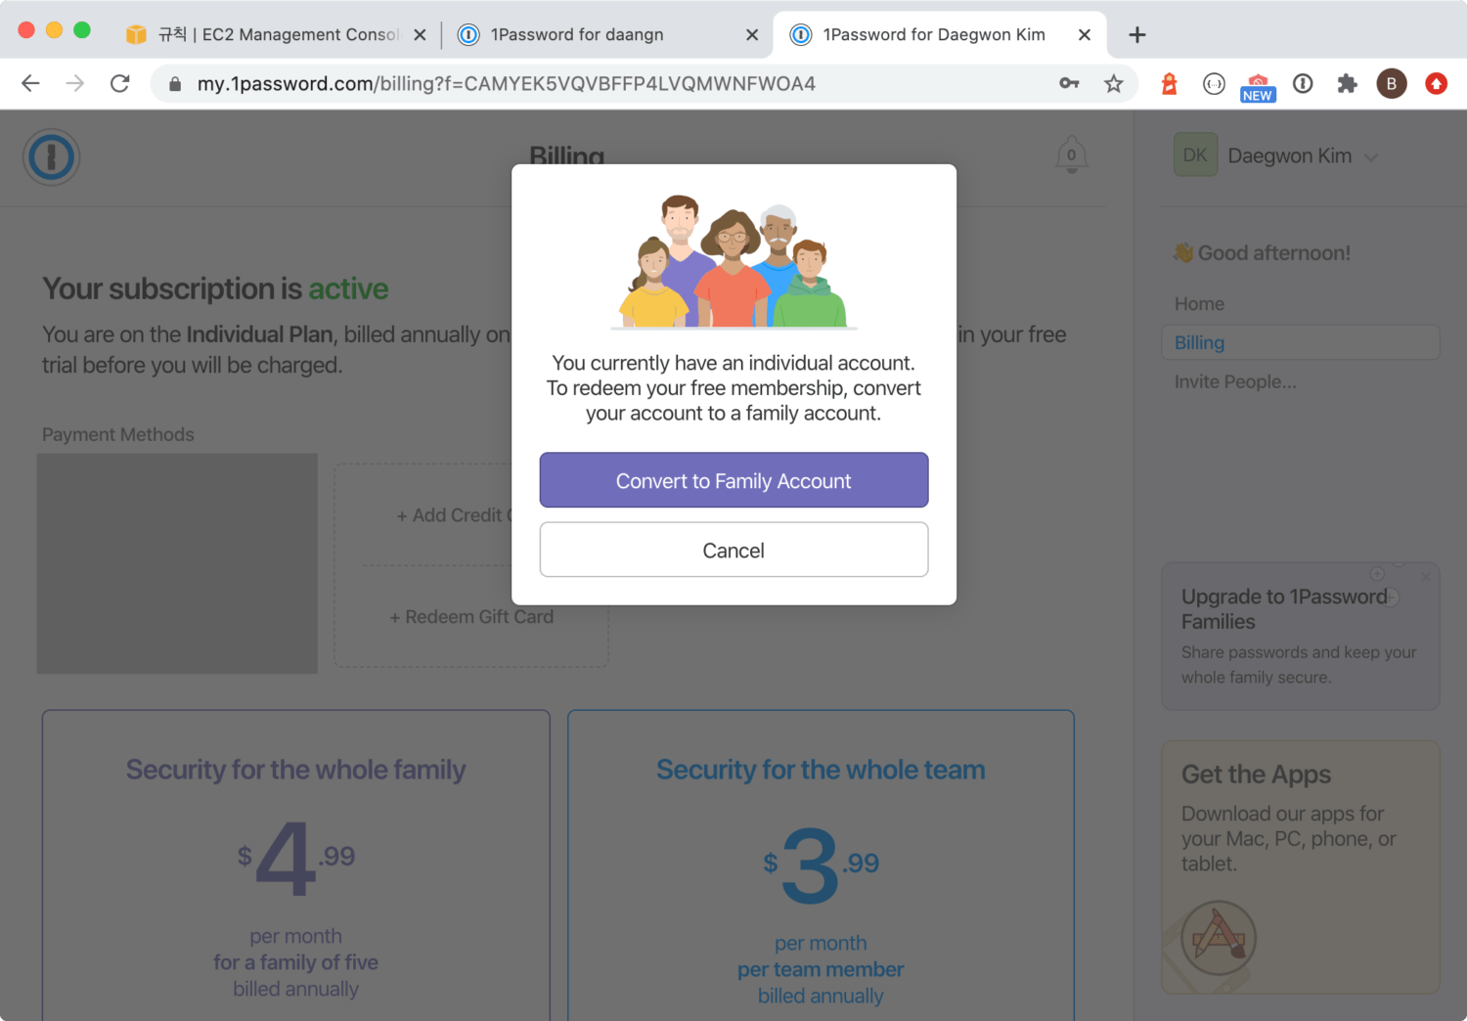Viewport: 1467px width, 1021px height.
Task: Cancel the family account conversion dialog
Action: tap(733, 551)
